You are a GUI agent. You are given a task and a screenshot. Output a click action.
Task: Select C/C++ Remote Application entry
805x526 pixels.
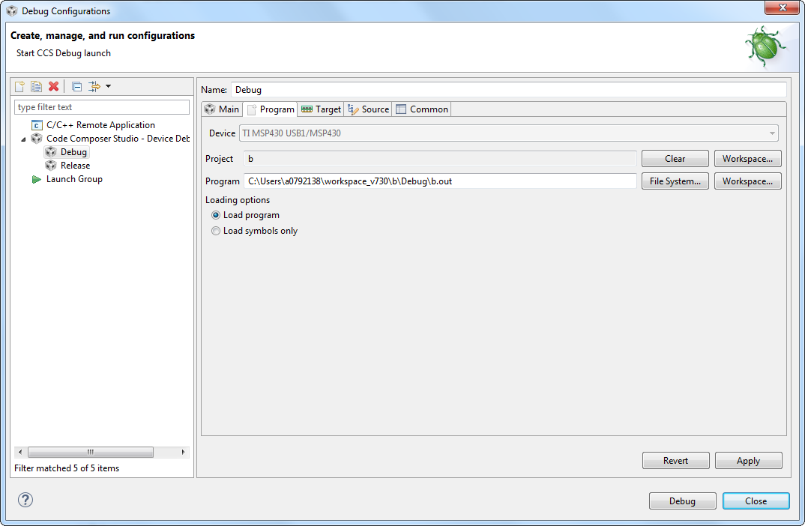tap(100, 125)
